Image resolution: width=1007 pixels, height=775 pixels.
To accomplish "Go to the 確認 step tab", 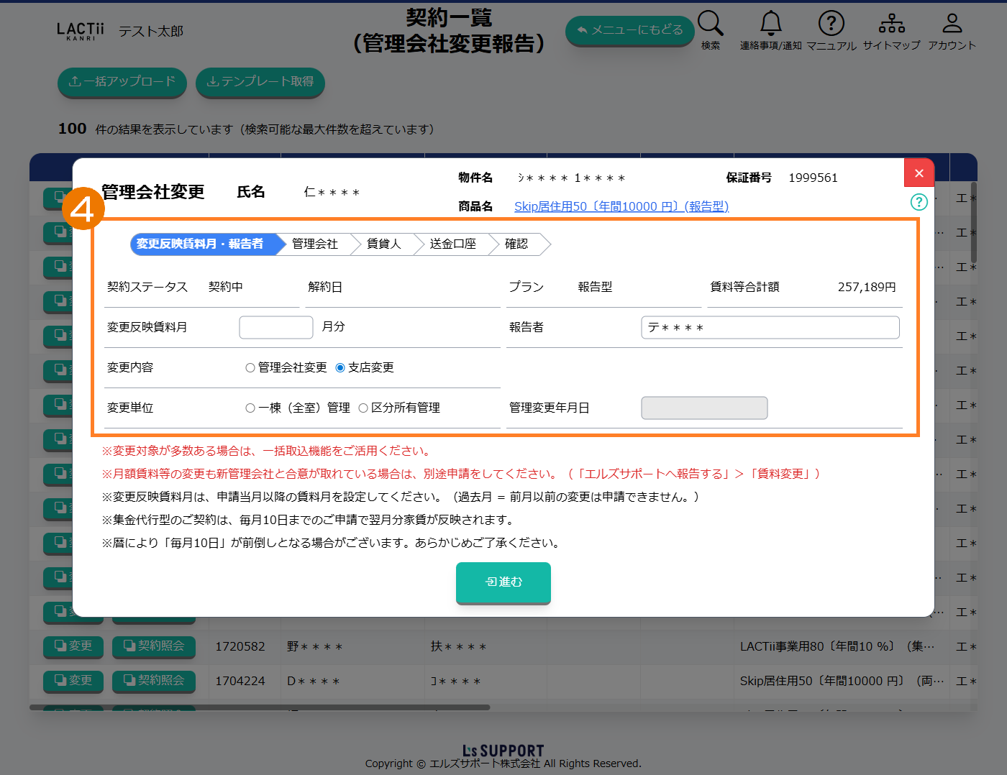I will tap(516, 244).
